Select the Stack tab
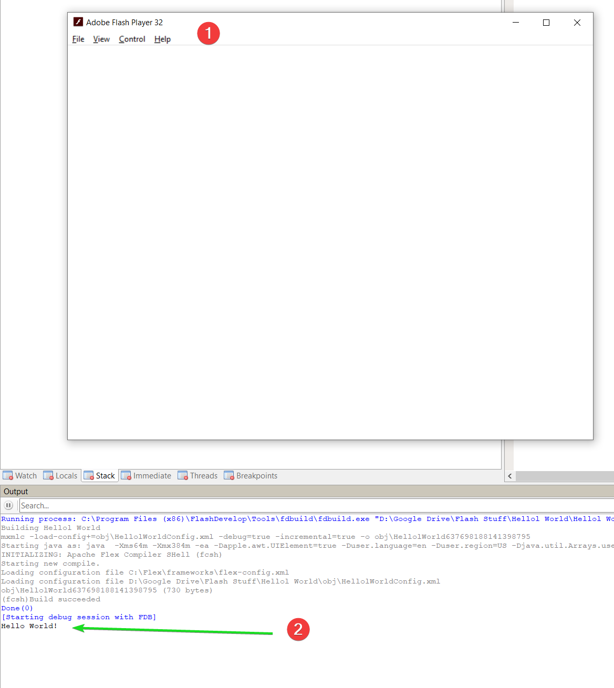 100,475
